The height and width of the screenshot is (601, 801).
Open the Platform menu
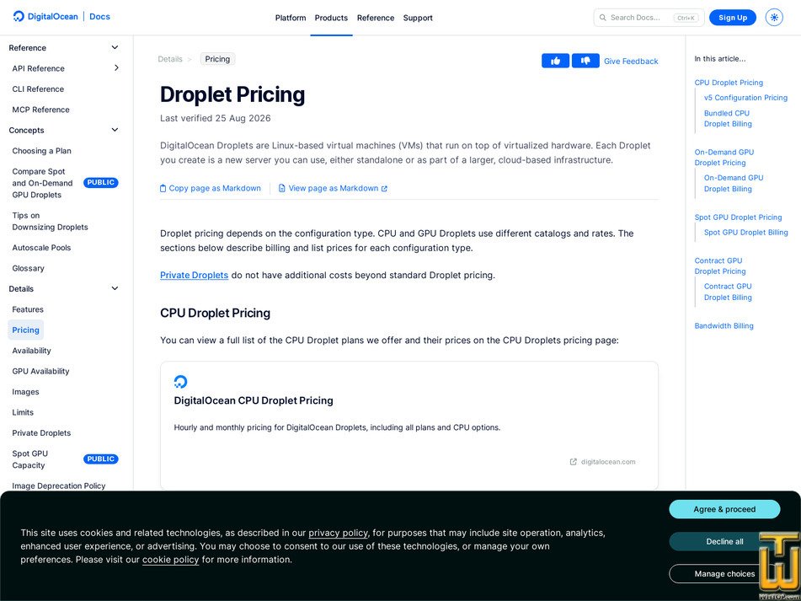[291, 18]
